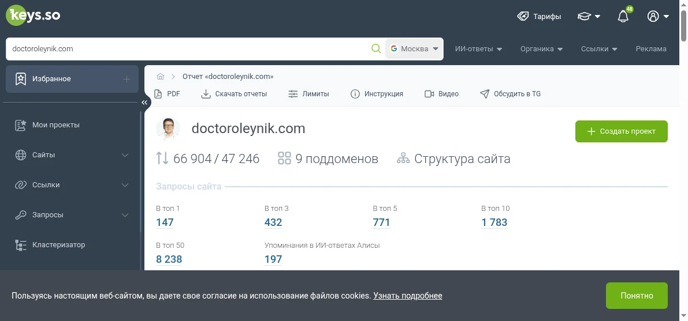Open ИИ-ответах Алисы mentions value 197
Screen dimensions: 688x321
(273, 259)
